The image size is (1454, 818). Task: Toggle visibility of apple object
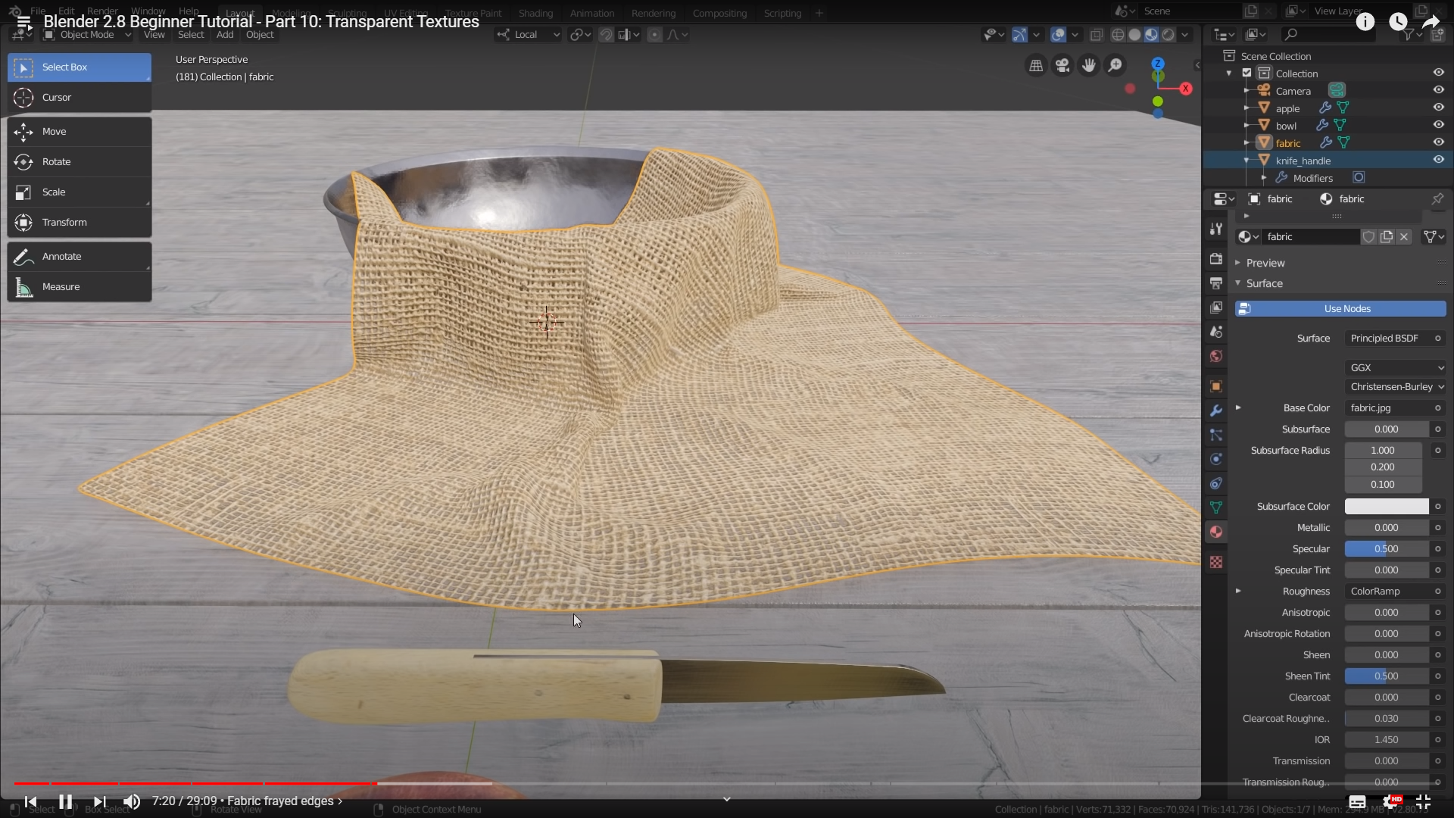[1438, 108]
